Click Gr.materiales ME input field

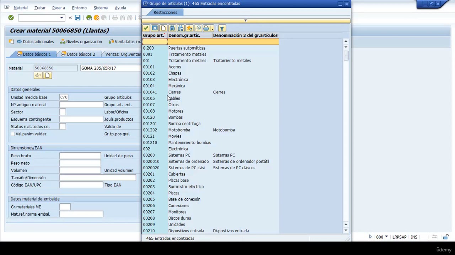[65, 207]
